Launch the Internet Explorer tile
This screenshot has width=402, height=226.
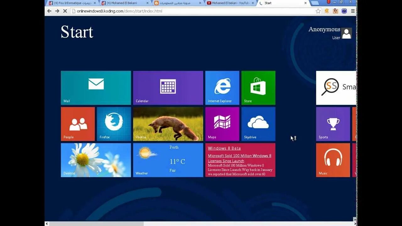pyautogui.click(x=222, y=88)
